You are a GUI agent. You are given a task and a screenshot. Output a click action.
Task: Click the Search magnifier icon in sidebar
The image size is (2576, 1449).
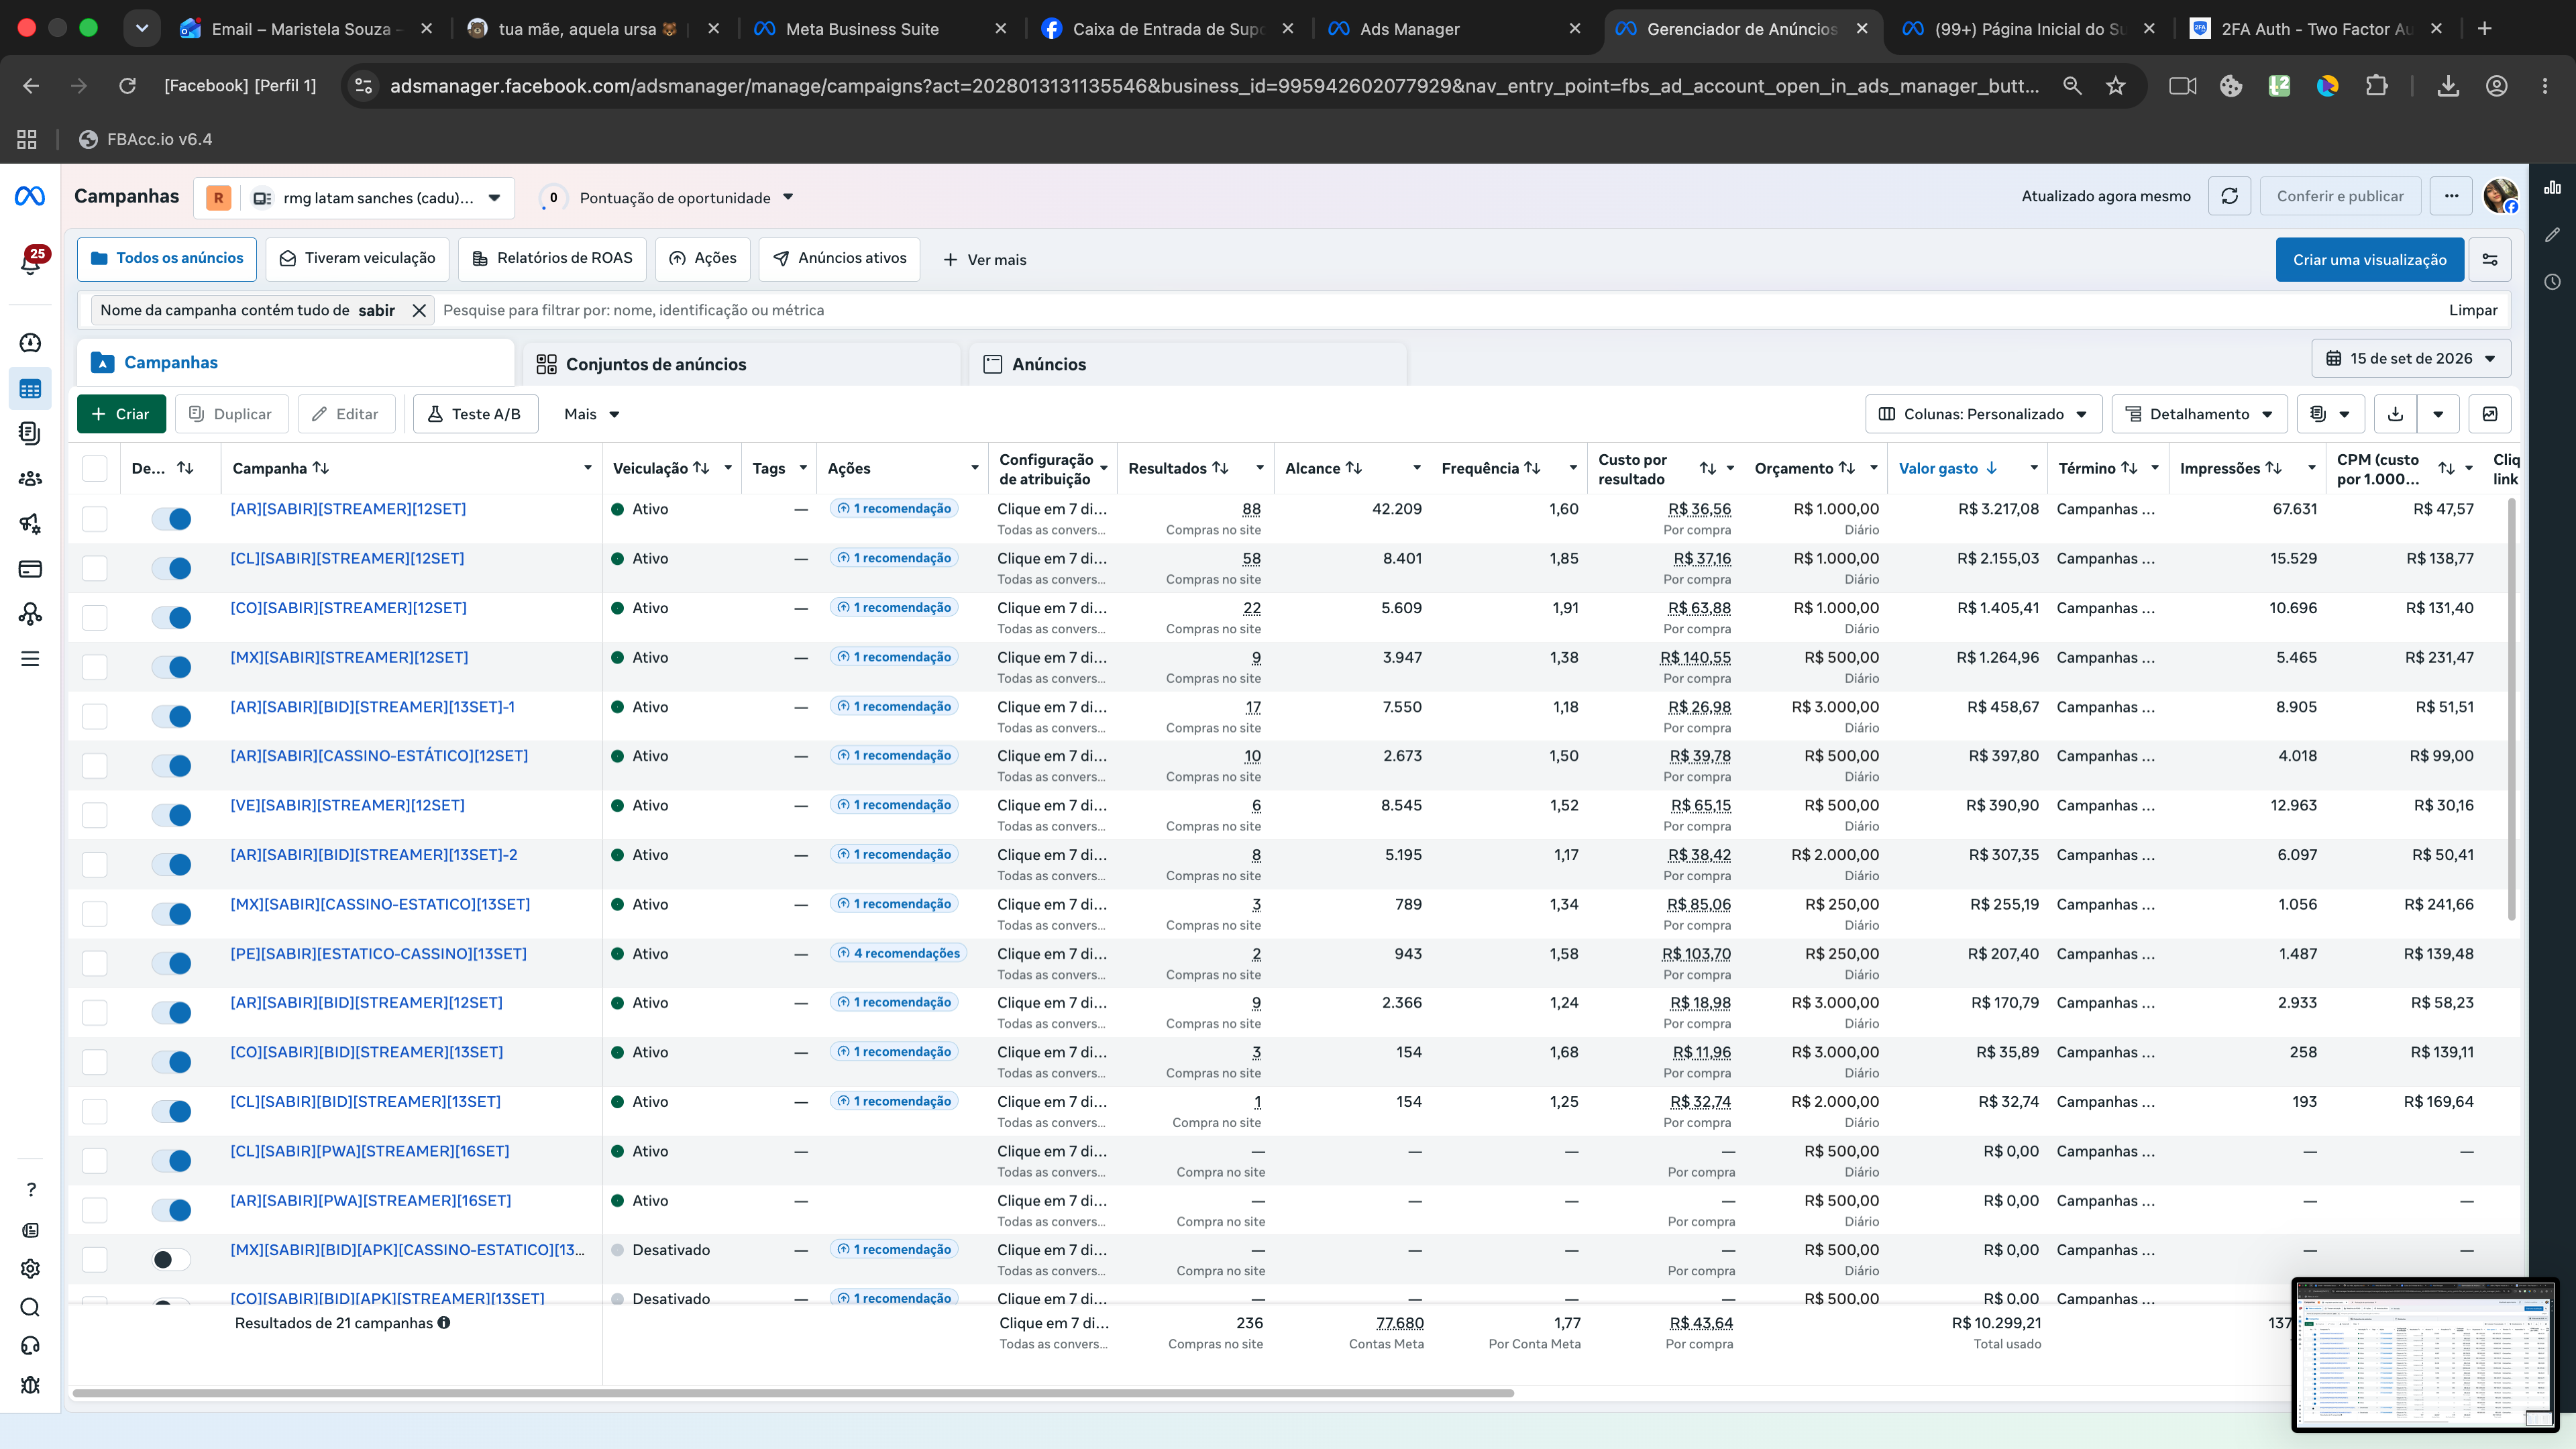click(30, 1307)
